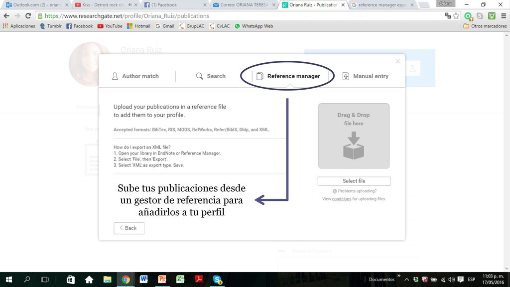Screen dimensions: 510x287
Task: Open Adobe Acrobat from the taskbar
Action: coord(199,279)
